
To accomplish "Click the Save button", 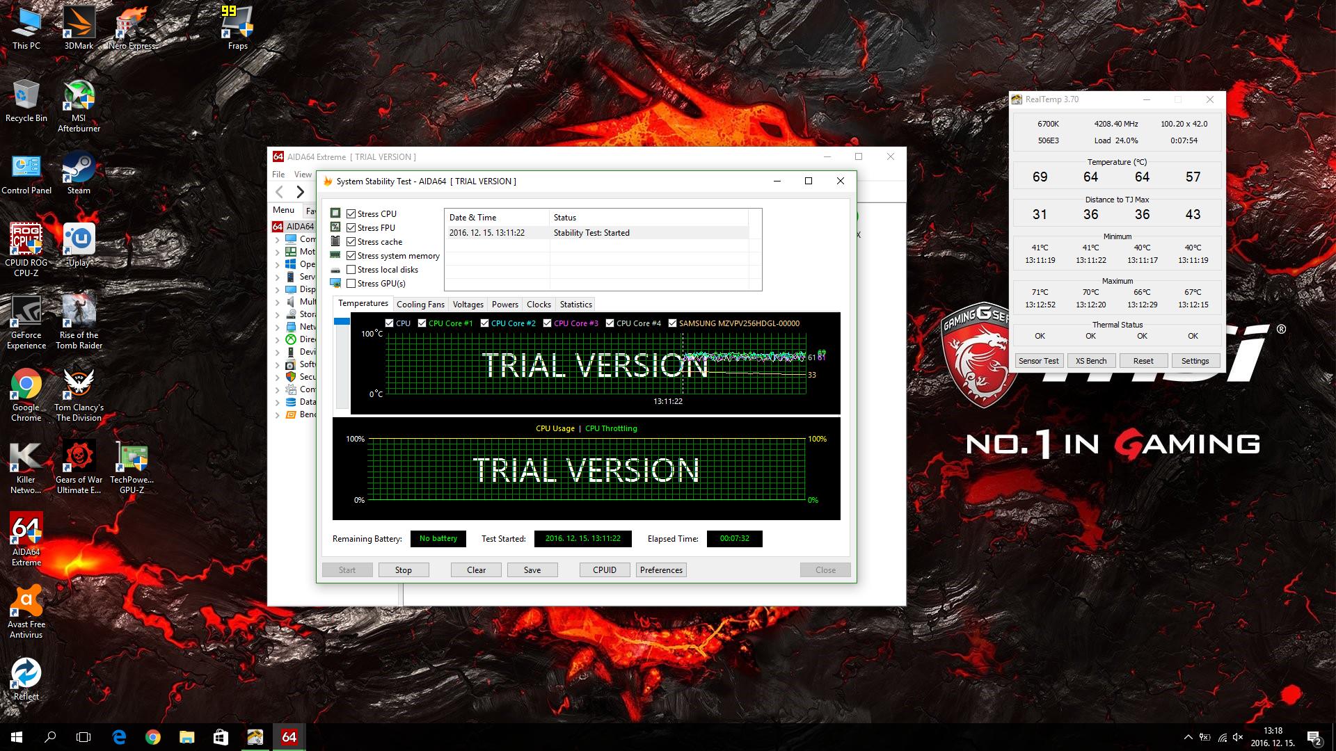I will click(x=532, y=570).
